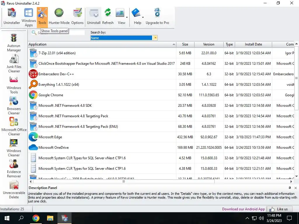Sort by Install Date column

253,44
